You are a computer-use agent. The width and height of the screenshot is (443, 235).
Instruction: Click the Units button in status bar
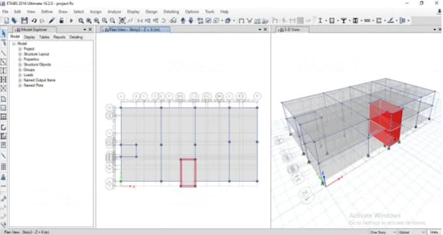pyautogui.click(x=435, y=232)
